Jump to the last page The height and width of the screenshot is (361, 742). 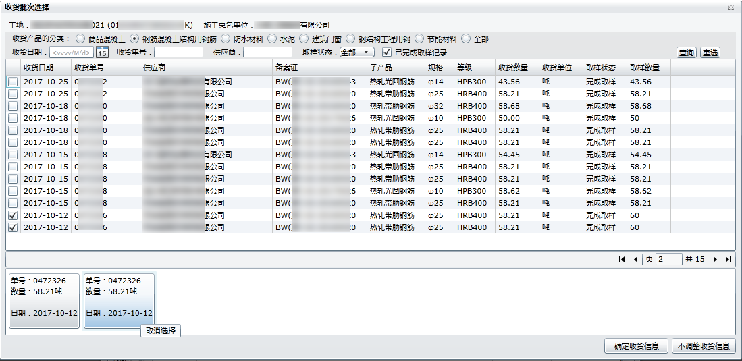728,260
